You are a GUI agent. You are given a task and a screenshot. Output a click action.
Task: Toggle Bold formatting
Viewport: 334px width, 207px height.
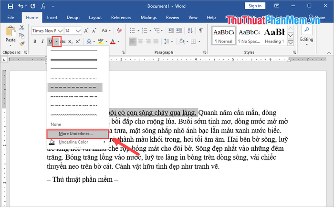click(x=35, y=41)
